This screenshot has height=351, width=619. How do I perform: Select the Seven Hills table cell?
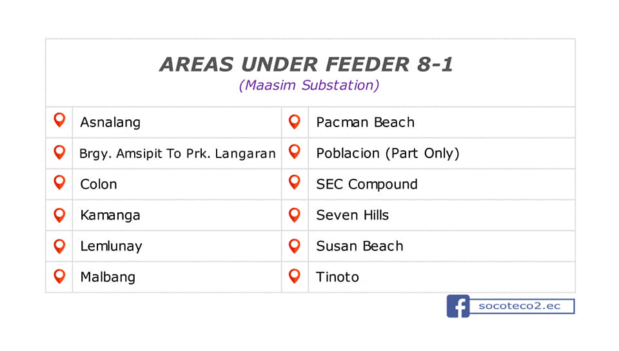[442, 215]
